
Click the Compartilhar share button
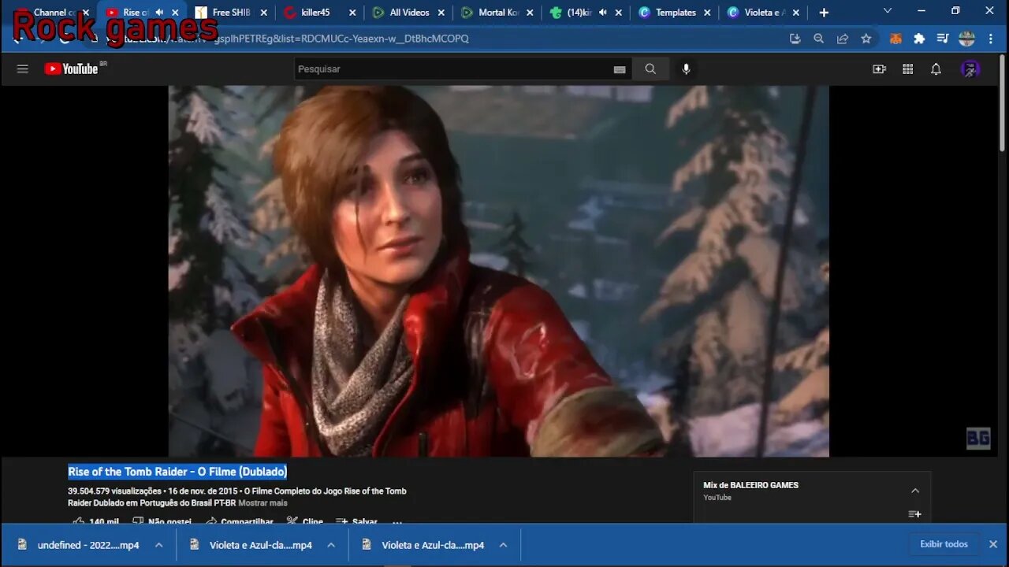point(240,522)
